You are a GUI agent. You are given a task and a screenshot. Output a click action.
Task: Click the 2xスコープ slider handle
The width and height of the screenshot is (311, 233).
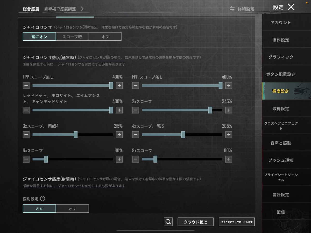click(x=210, y=110)
